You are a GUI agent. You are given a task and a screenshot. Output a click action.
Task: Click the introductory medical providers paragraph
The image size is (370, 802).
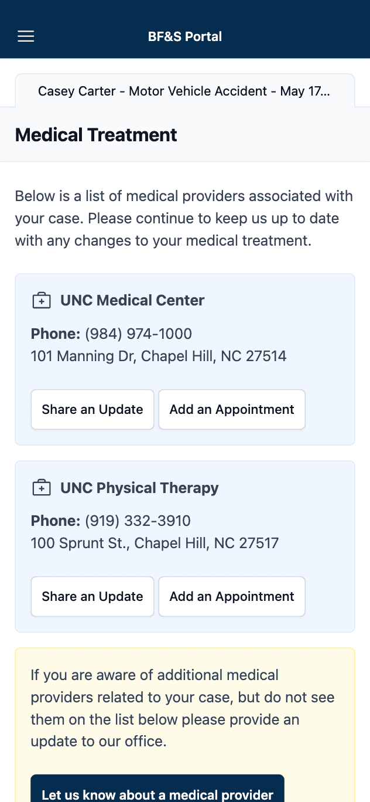coord(184,218)
